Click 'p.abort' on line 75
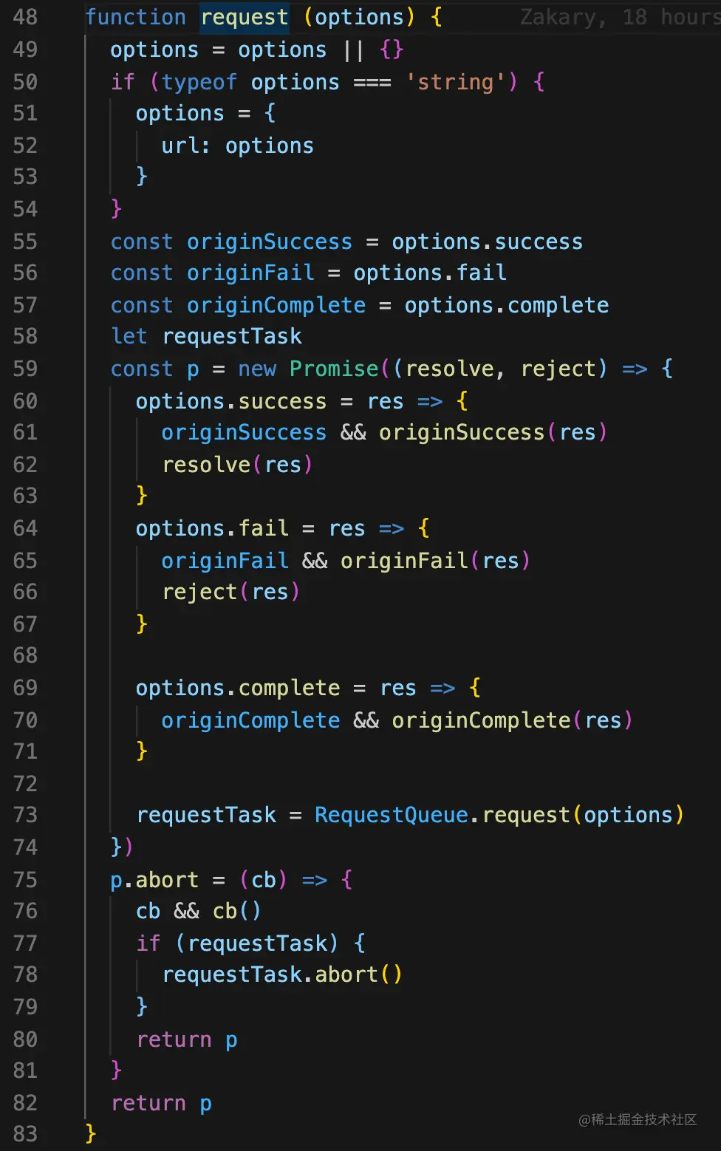 154,880
